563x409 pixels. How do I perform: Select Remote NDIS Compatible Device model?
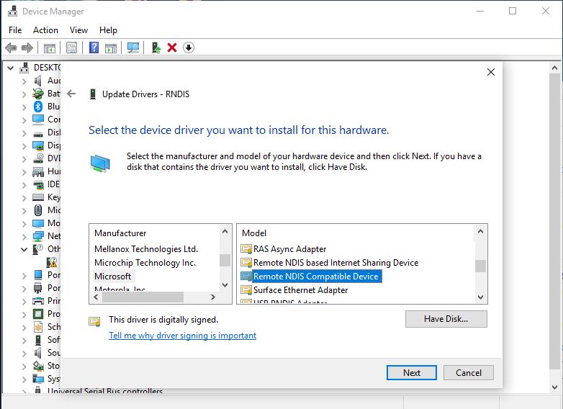[x=316, y=276]
